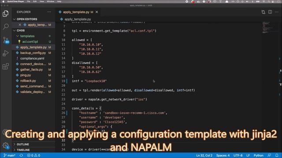Open Explorer panel more actions ellipsis
Screen dimensions: 282x158
[49, 12]
